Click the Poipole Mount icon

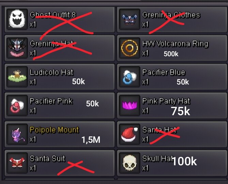click(x=17, y=134)
